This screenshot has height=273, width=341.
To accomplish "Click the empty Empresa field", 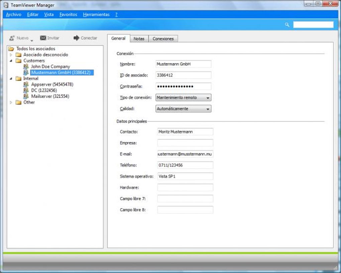I will pos(185,143).
